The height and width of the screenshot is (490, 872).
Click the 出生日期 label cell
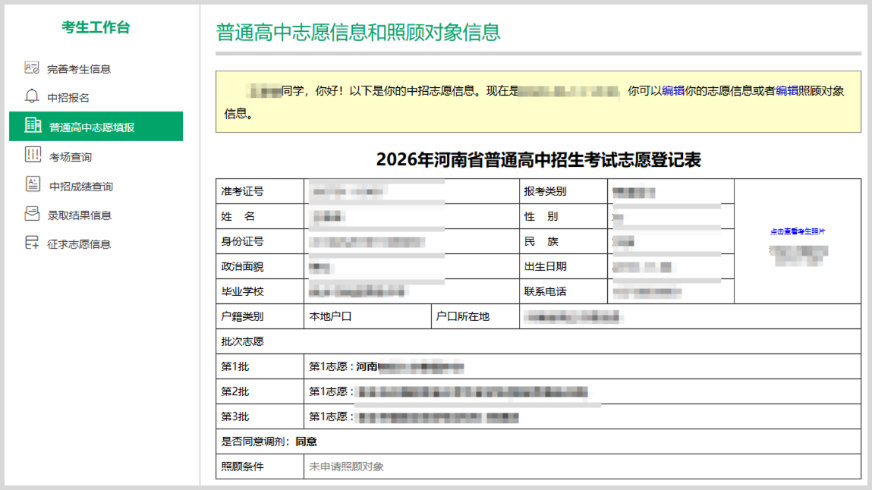pyautogui.click(x=563, y=266)
